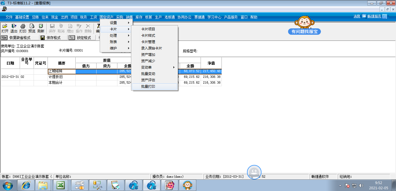The height and width of the screenshot is (191, 396).
Task: Open the 老板通 menu
Action: (170, 17)
